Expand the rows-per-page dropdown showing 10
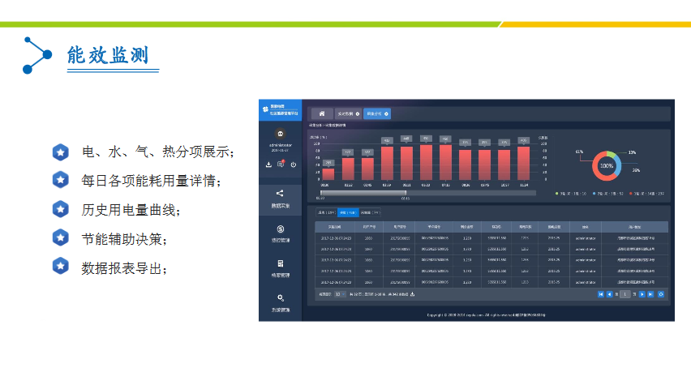The width and height of the screenshot is (691, 389). (340, 294)
